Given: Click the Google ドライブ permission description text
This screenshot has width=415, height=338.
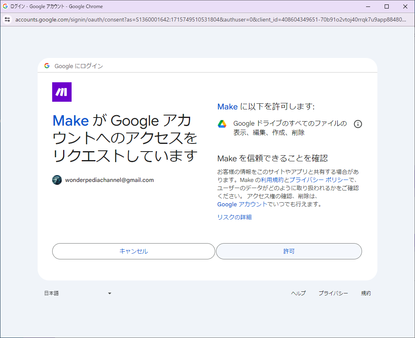Looking at the screenshot, I should 290,128.
